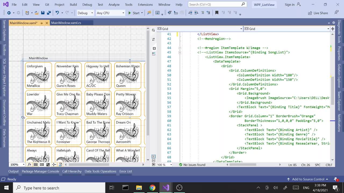Viewport: 344px width, 193px height.
Task: Toggle pin on MainWindow.xaml tab
Action: pos(41,23)
